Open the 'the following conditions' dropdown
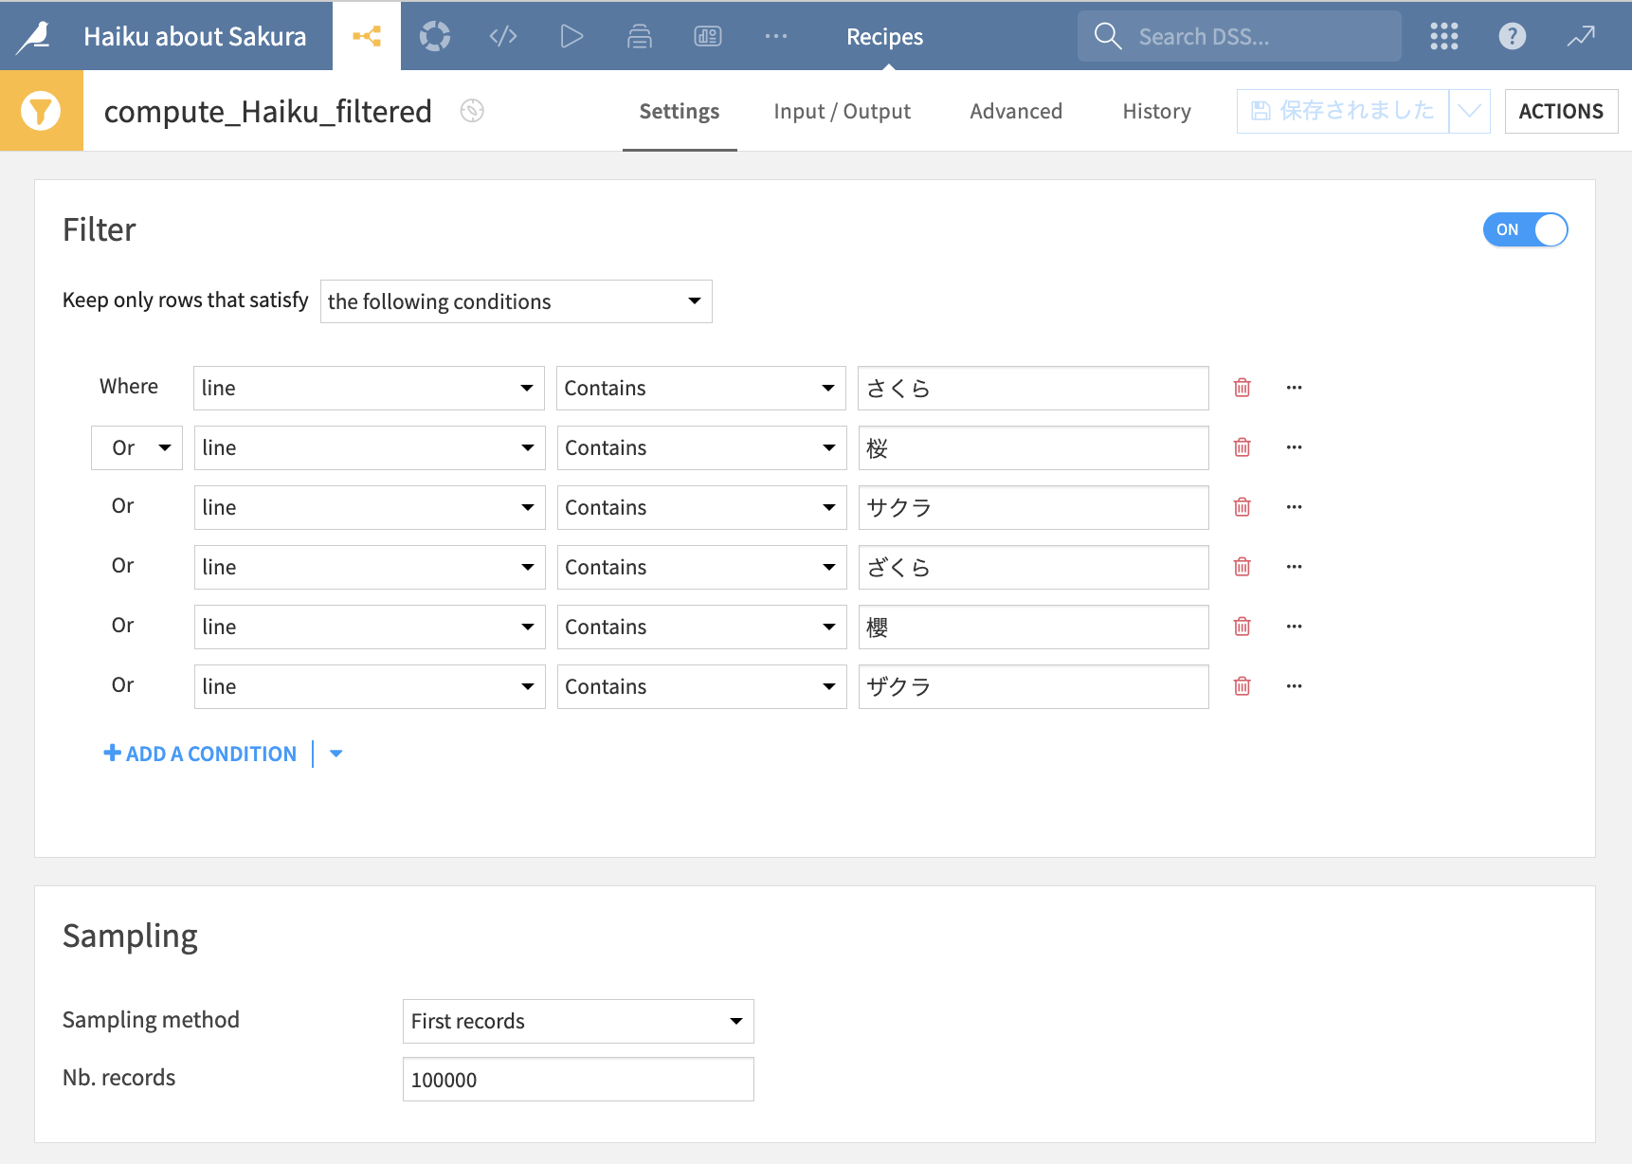1632x1164 pixels. click(x=517, y=301)
